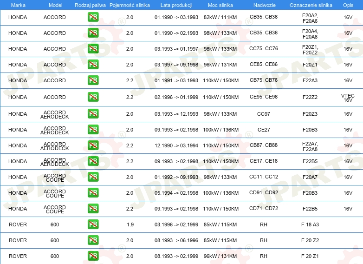Image resolution: width=363 pixels, height=264 pixels.
Task: Click the petrol fuel icon in the F20A2, F20A6 row
Action: point(93,17)
